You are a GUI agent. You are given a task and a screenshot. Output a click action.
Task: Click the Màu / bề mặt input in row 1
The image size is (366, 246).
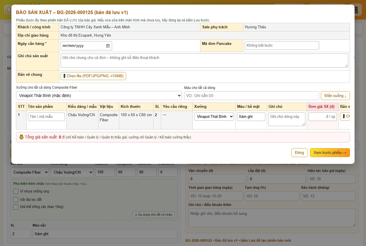tap(251, 117)
